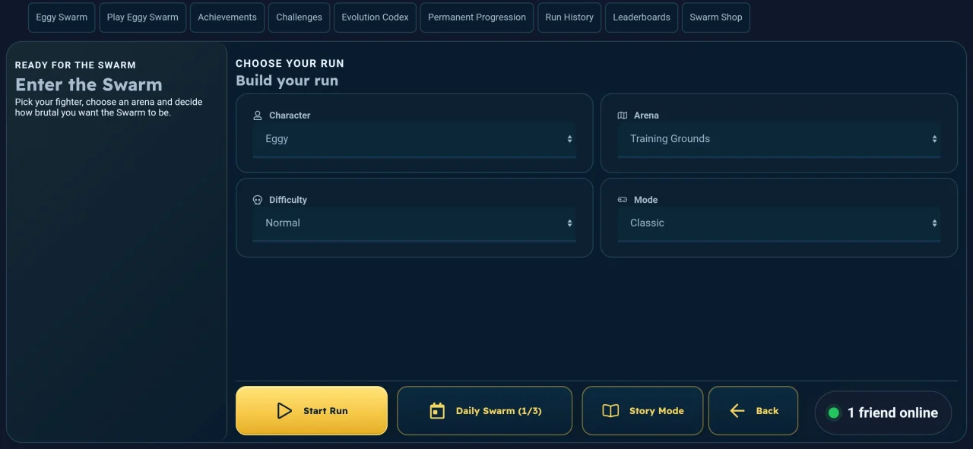Start the run with the yellow button

click(312, 411)
